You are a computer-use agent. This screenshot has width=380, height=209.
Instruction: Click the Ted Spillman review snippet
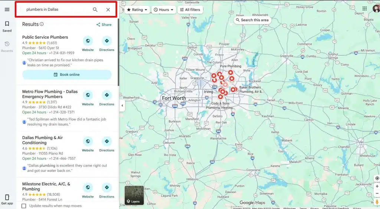point(66,122)
